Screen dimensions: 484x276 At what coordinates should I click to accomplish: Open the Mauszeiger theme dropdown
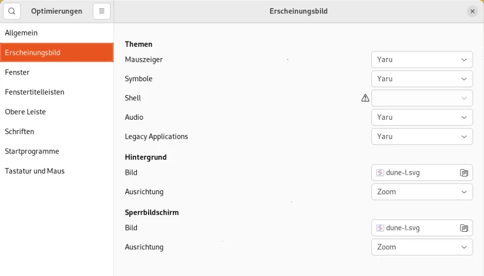(x=422, y=60)
